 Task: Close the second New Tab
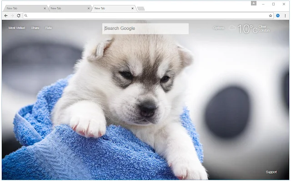pos(89,8)
